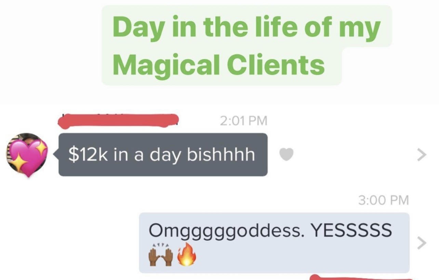Click the word "bishhhh" in the message
Viewport: 439px width, 280px height.
(221, 154)
